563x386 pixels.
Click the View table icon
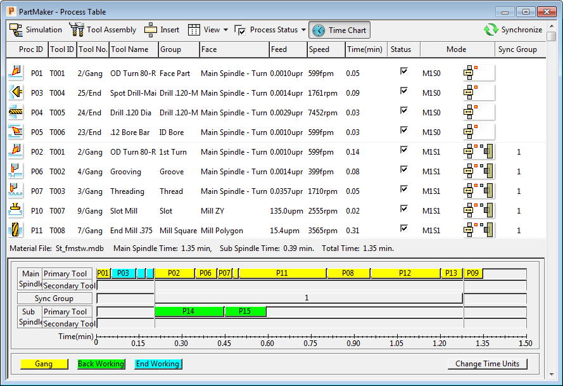[194, 30]
